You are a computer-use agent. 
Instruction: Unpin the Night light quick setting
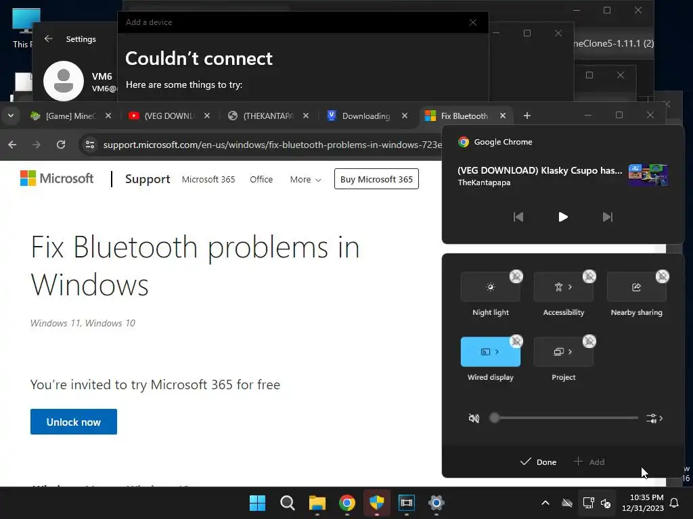[516, 276]
